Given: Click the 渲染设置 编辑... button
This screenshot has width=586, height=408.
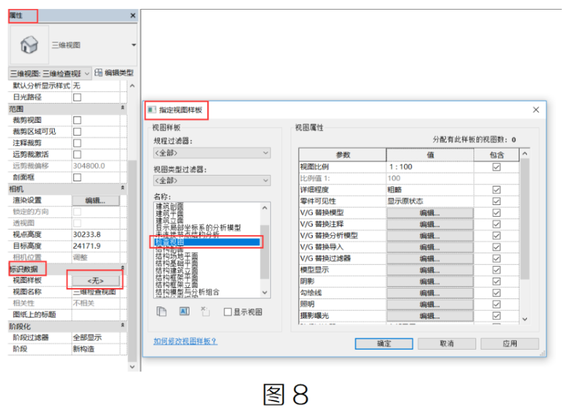Looking at the screenshot, I should click(95, 201).
